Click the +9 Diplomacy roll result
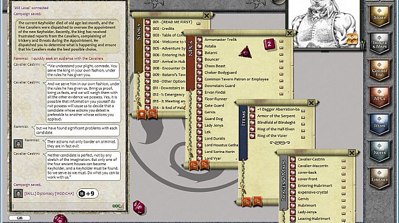 point(87,194)
